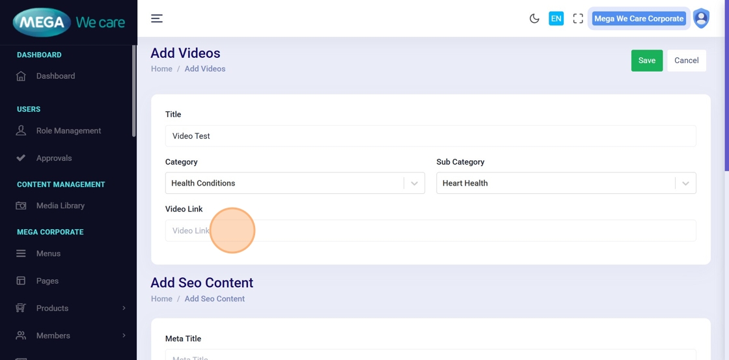Viewport: 729px width, 360px height.
Task: Click the Home breadcrumb under Add Videos
Action: 161,69
